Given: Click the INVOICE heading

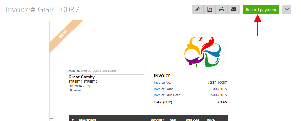Looking at the screenshot, I should click(162, 76).
